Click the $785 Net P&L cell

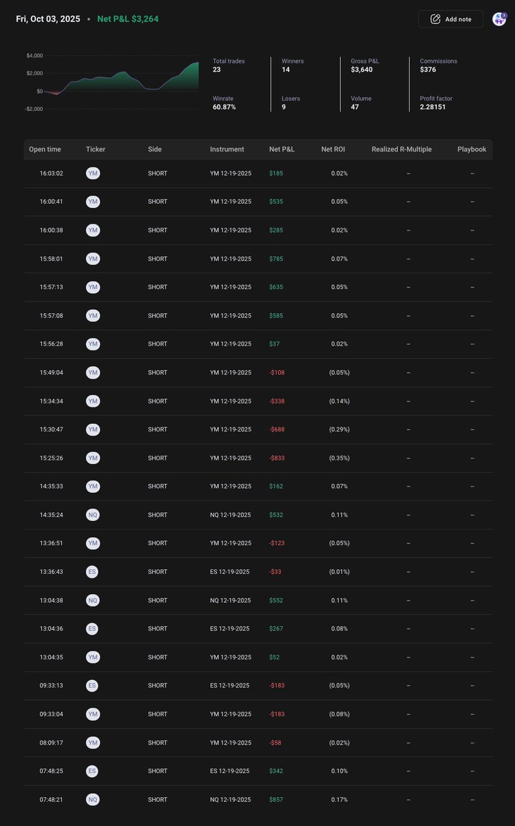(276, 259)
